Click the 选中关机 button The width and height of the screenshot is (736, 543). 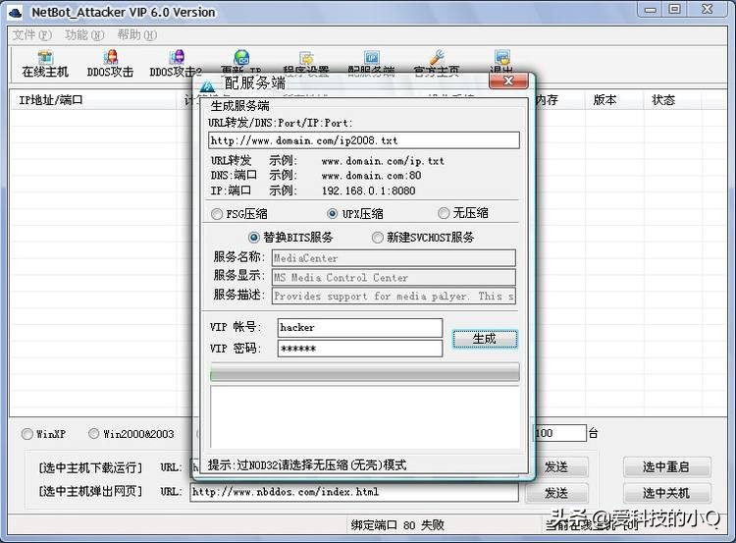coord(667,493)
